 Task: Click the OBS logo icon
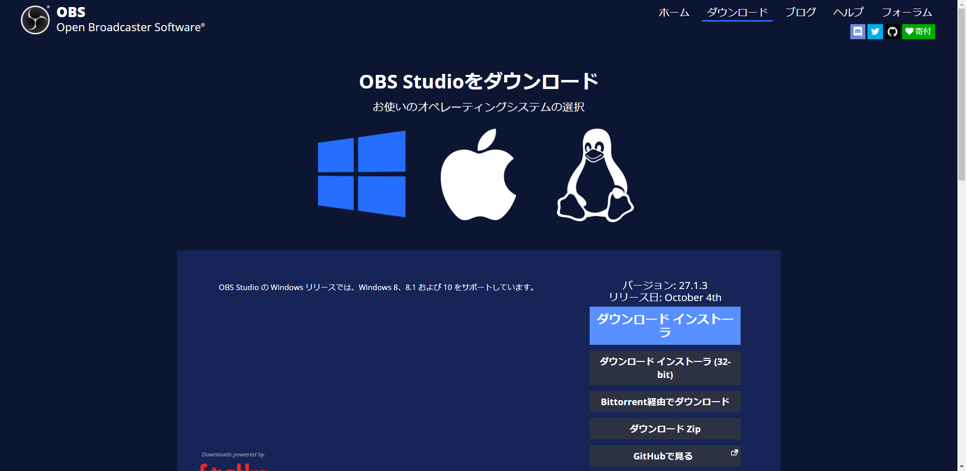[x=35, y=20]
